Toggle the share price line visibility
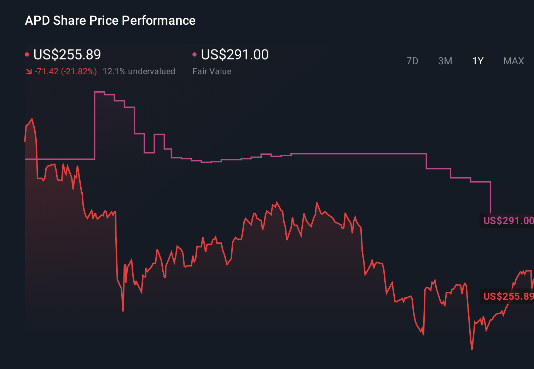This screenshot has width=534, height=369. (27, 54)
